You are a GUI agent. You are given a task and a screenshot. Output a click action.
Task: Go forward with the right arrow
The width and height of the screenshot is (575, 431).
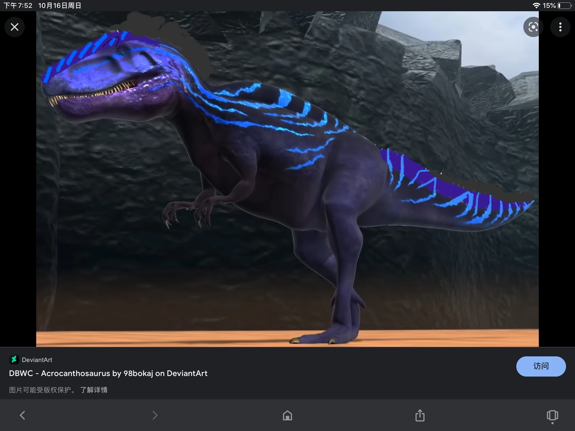pos(155,415)
